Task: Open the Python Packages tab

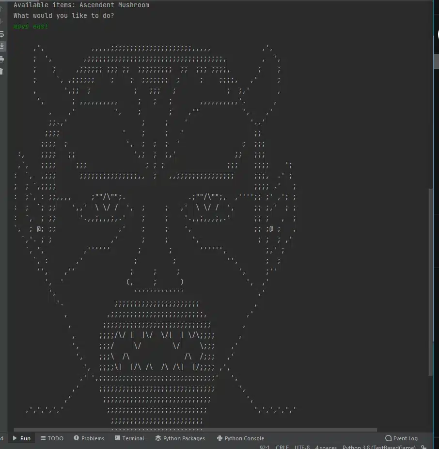Action: (180, 438)
